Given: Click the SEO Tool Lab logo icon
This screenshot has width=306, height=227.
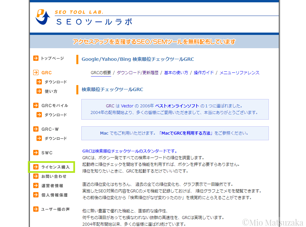Looking at the screenshot, I should click(x=43, y=17).
